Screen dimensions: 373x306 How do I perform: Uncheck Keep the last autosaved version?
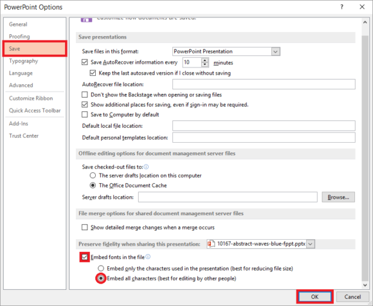[93, 73]
